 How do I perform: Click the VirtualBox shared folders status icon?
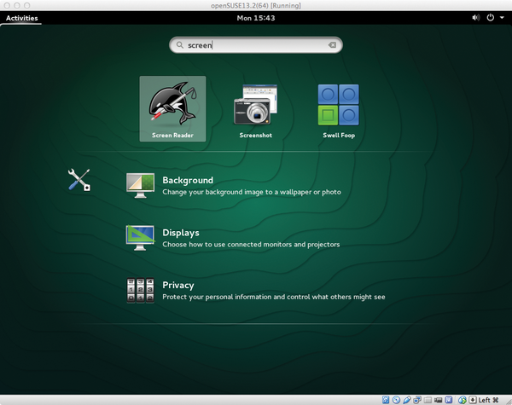pos(428,400)
